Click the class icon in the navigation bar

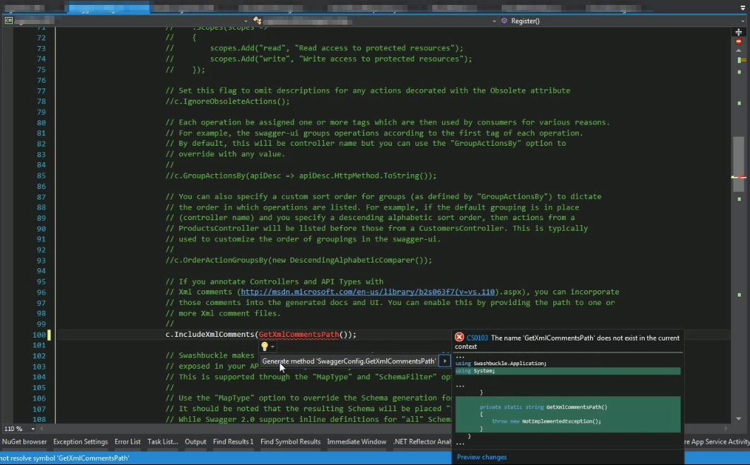click(258, 21)
